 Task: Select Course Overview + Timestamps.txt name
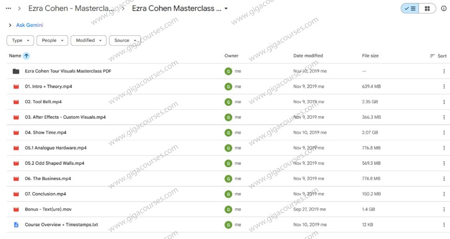coord(62,225)
